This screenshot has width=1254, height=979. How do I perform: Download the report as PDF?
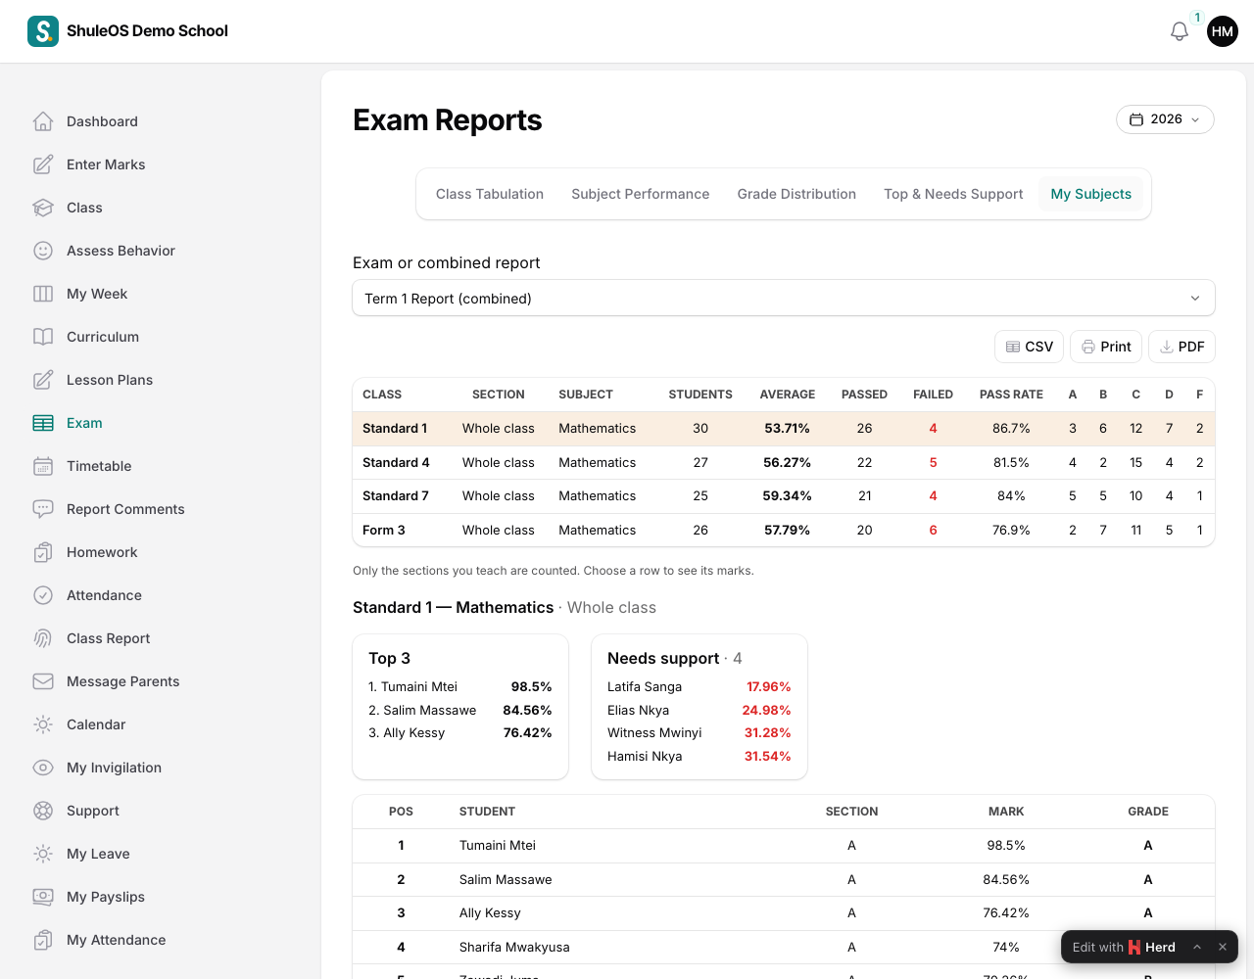pos(1182,347)
